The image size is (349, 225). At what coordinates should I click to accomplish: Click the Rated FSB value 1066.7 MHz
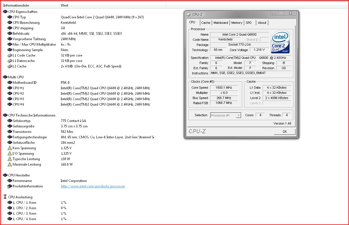(224, 103)
